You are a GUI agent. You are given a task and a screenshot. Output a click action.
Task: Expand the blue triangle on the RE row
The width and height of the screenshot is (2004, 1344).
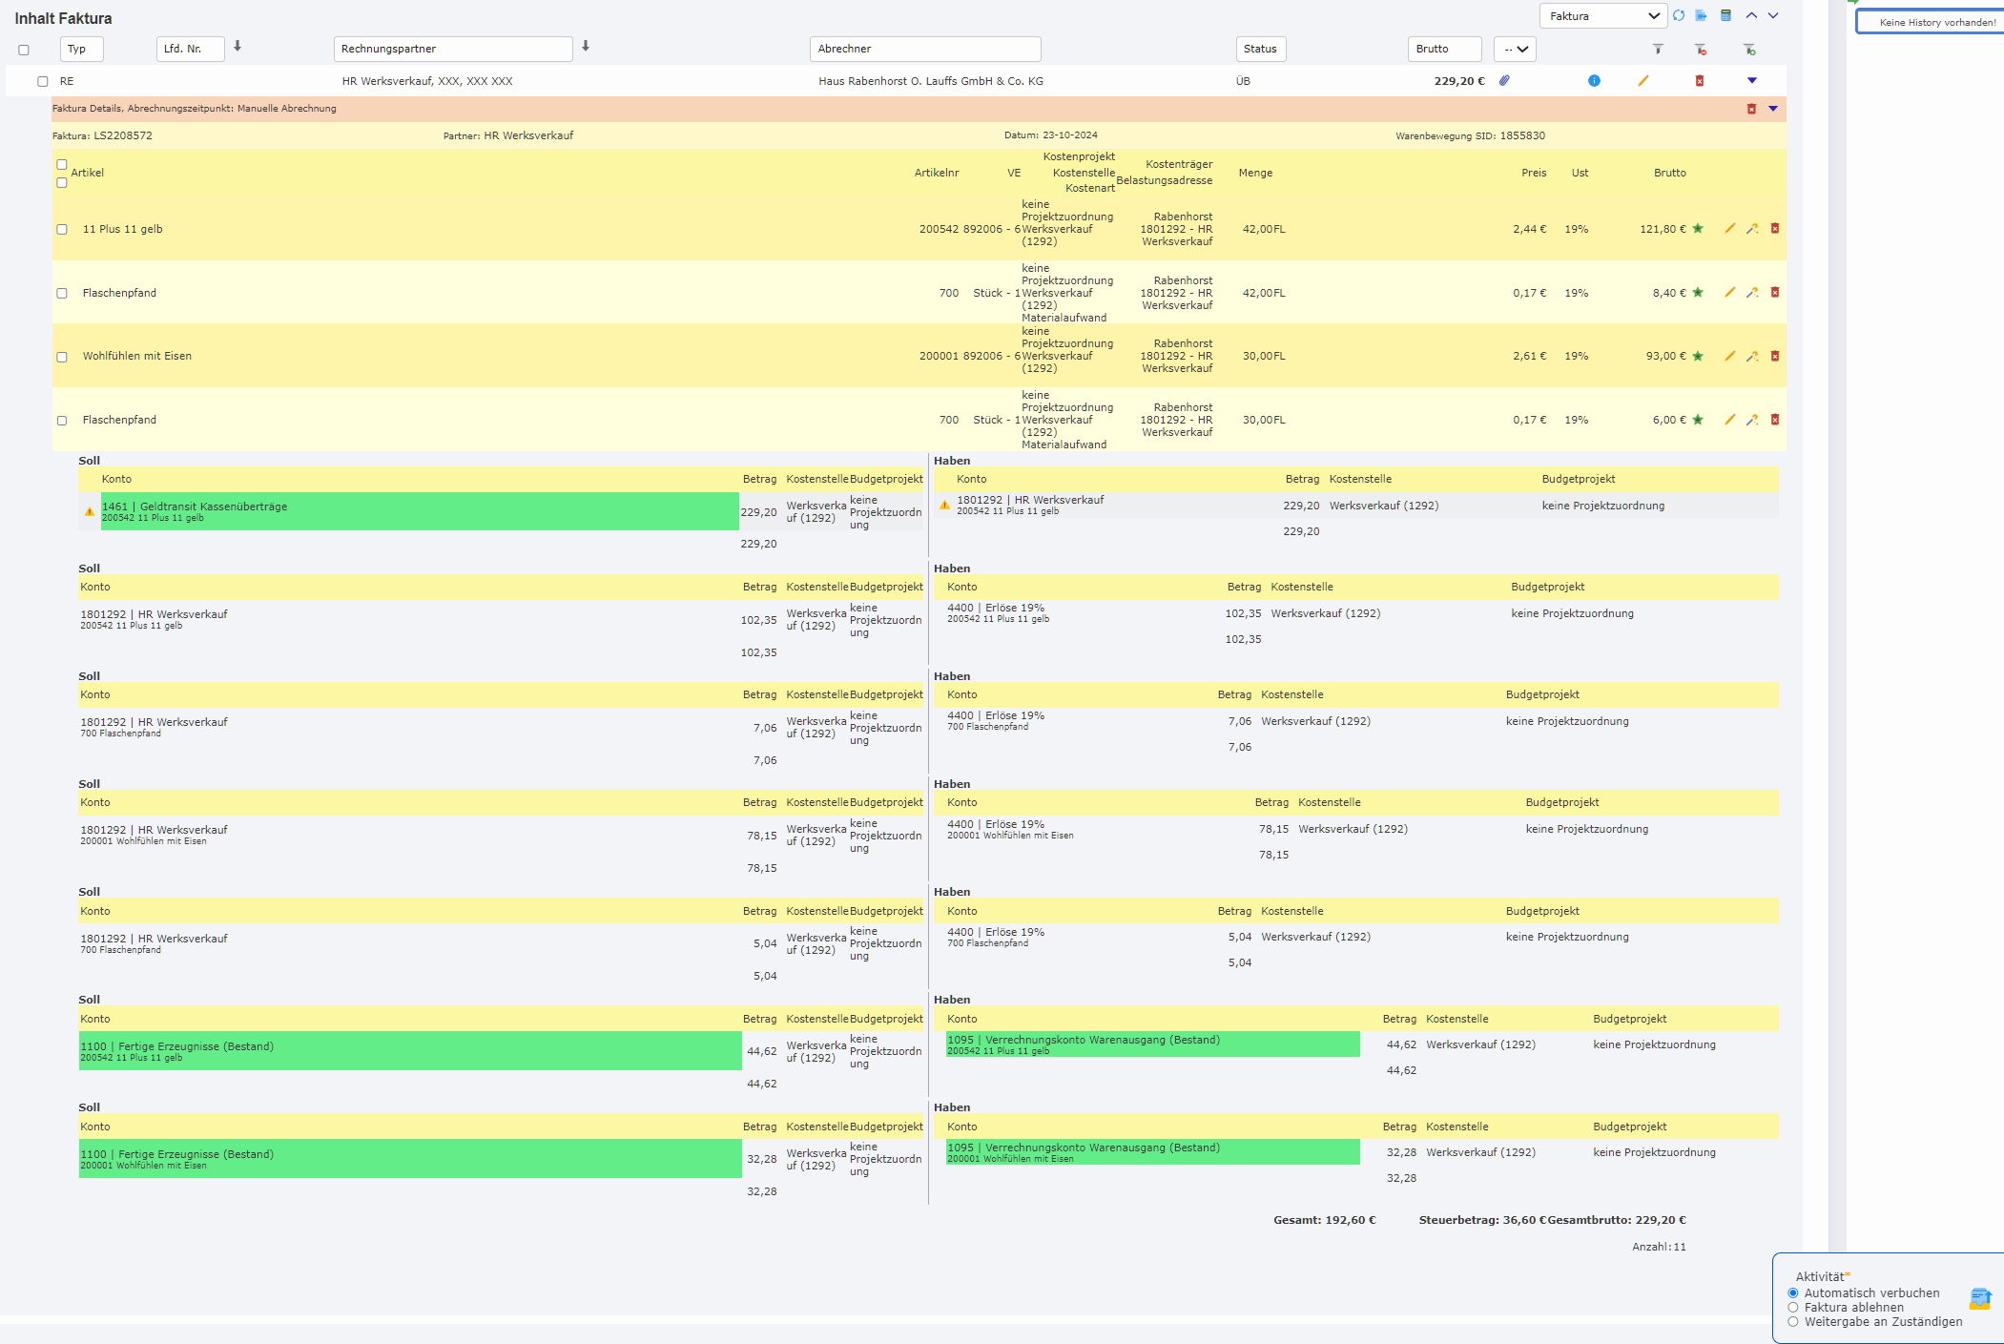1752,81
